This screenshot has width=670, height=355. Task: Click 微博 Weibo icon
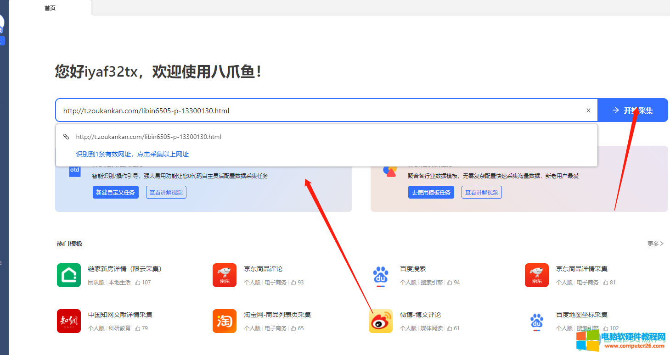[x=381, y=321]
